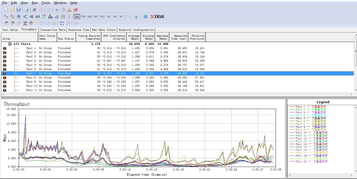Open the blue information icon
Image resolution: width=357 pixels, height=179 pixels.
(146, 17)
